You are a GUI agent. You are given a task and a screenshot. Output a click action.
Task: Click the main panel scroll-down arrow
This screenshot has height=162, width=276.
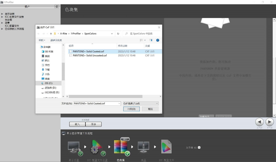(x=274, y=115)
